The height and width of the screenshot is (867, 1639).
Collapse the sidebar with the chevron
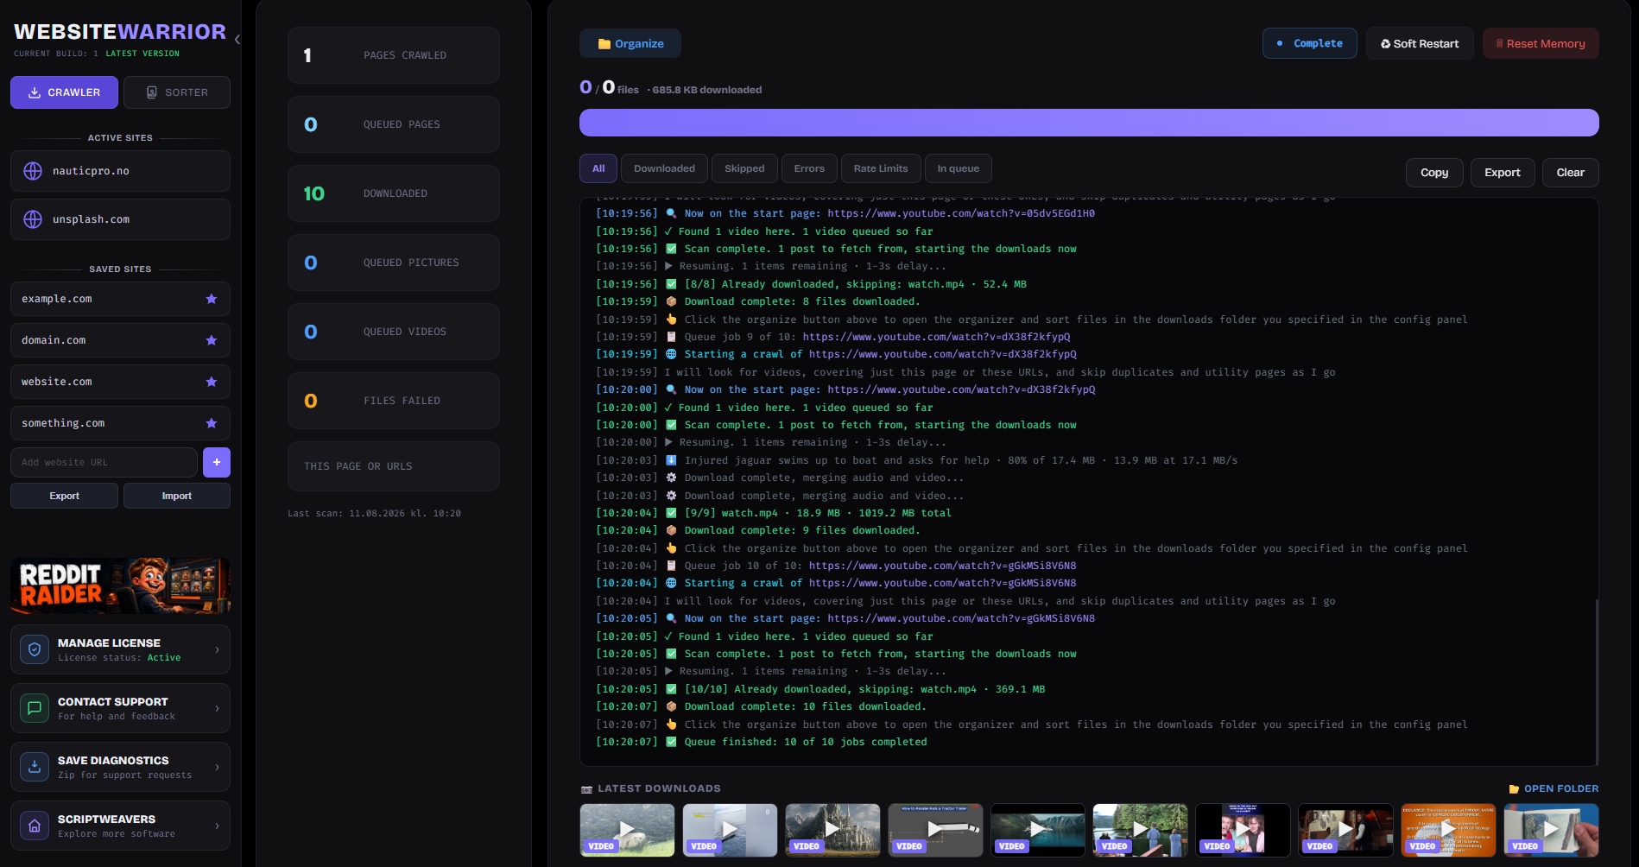tap(237, 39)
